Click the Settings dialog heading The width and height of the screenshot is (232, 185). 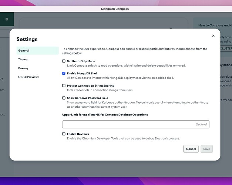click(x=27, y=39)
